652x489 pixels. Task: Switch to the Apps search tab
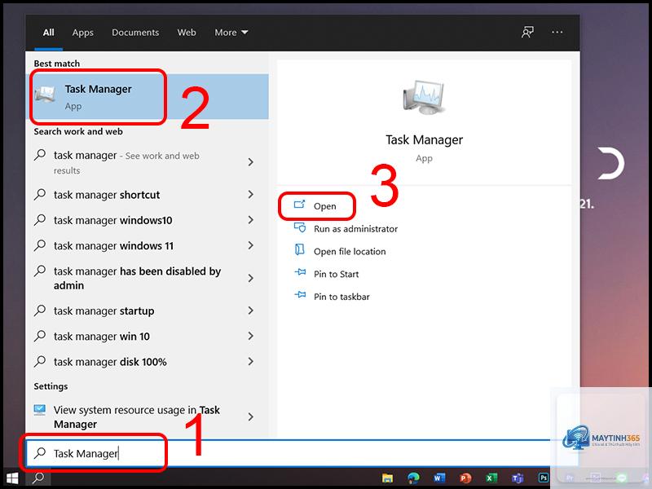(83, 33)
